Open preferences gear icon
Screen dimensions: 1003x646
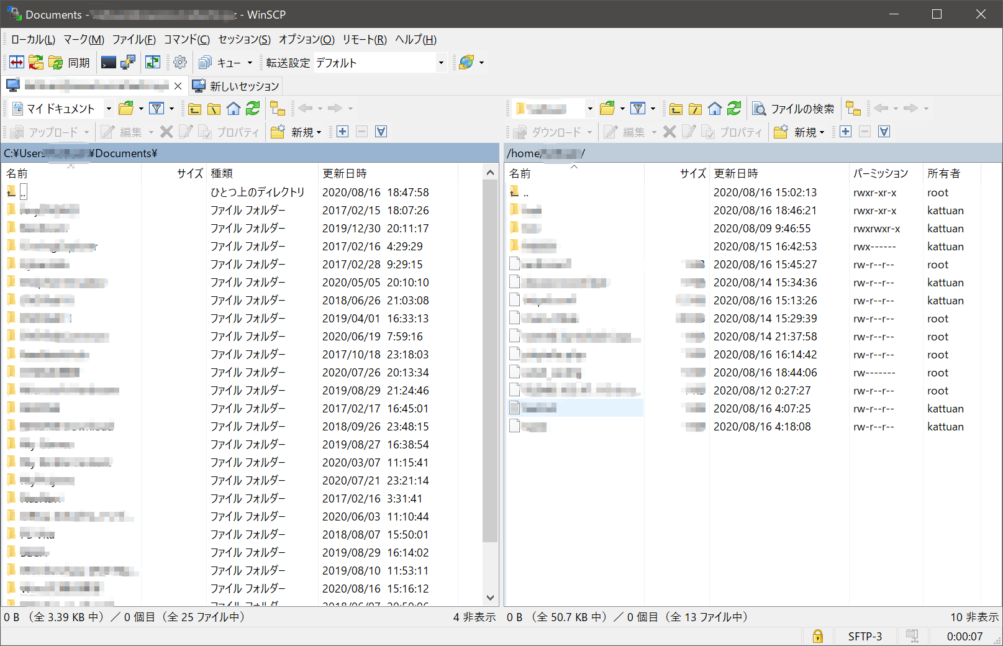click(180, 63)
